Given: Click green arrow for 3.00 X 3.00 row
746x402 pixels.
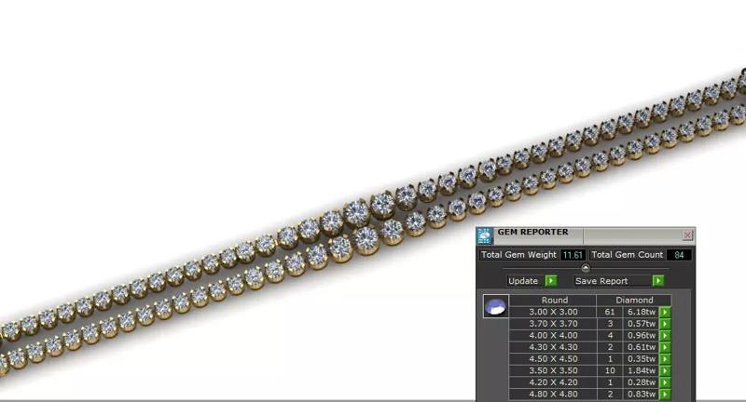Looking at the screenshot, I should coord(665,312).
